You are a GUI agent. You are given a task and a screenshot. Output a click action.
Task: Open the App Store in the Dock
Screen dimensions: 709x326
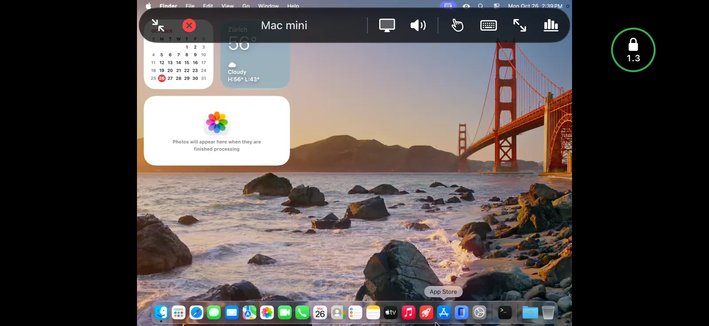[x=444, y=313]
